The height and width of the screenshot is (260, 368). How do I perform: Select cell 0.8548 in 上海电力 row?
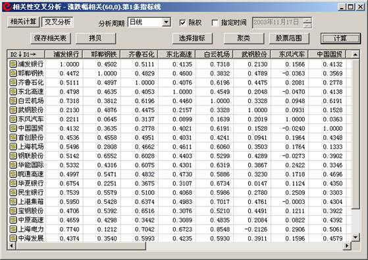(214, 229)
